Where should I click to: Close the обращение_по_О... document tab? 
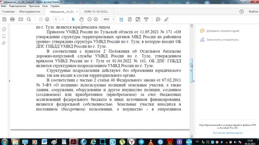77,12
